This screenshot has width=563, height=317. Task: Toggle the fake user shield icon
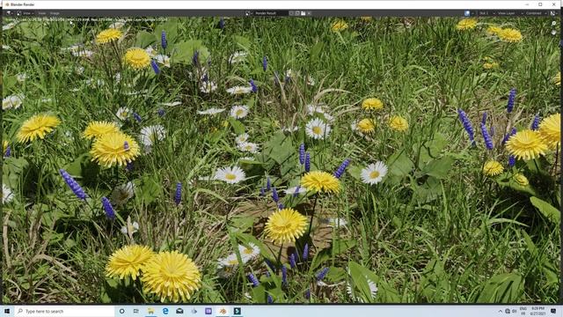click(291, 13)
